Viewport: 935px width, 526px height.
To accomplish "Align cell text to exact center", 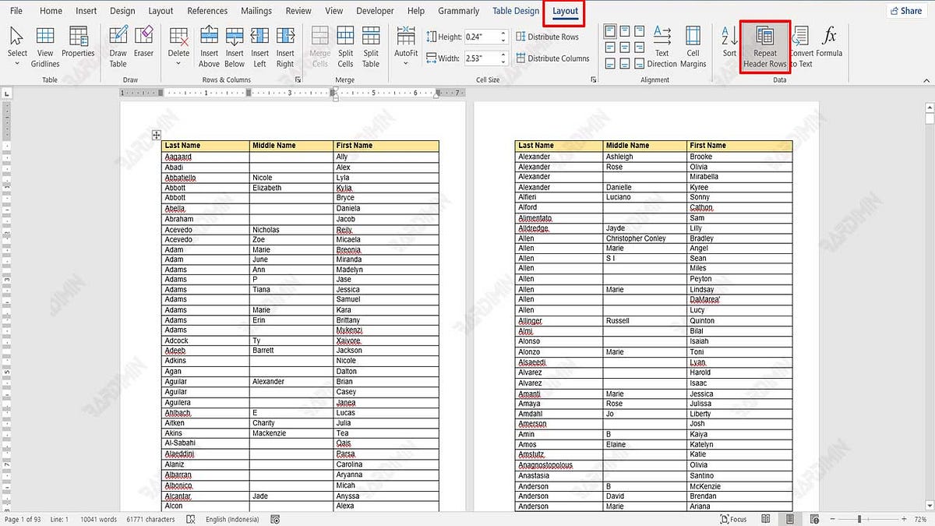I will click(x=625, y=48).
